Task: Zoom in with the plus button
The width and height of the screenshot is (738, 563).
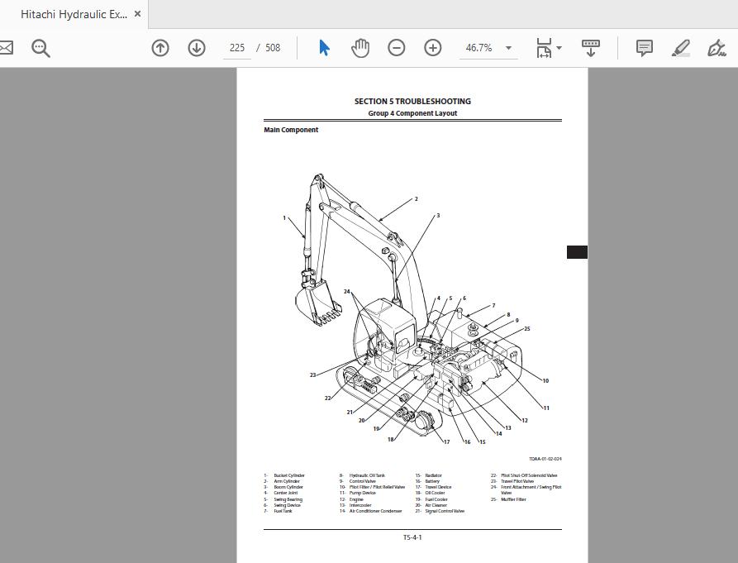Action: click(x=432, y=48)
